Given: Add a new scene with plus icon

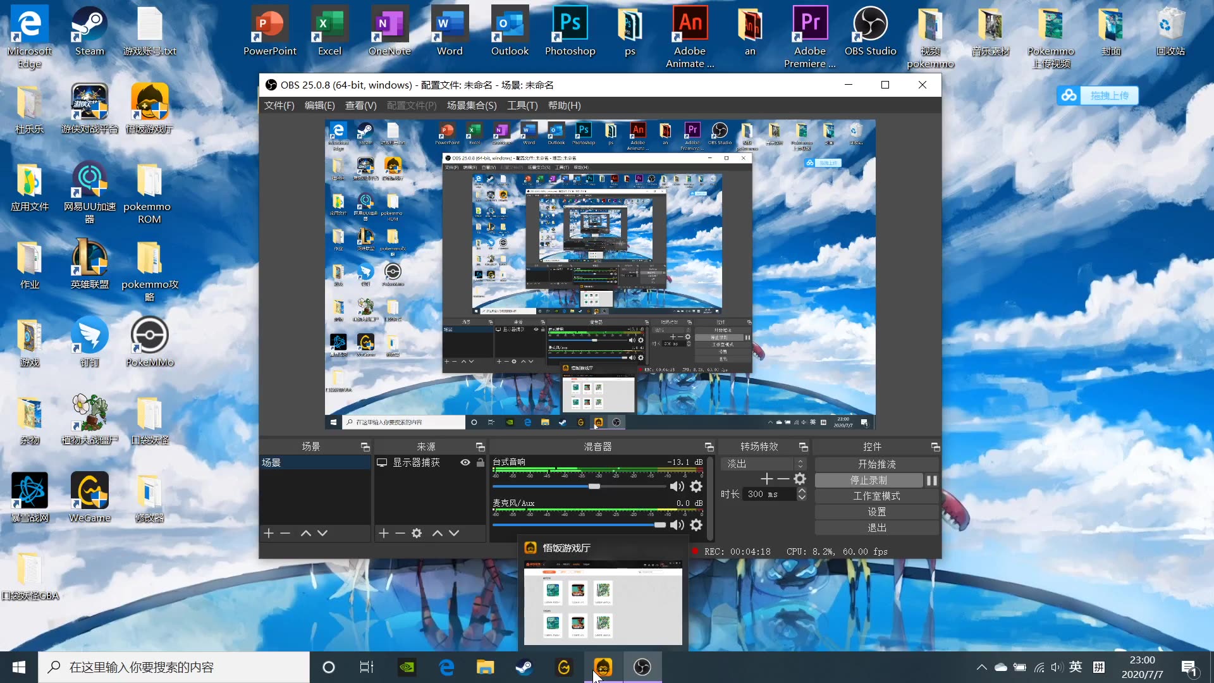Looking at the screenshot, I should point(269,533).
